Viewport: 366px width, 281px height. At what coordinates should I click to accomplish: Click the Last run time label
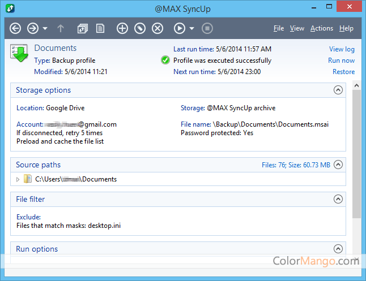[x=194, y=49]
